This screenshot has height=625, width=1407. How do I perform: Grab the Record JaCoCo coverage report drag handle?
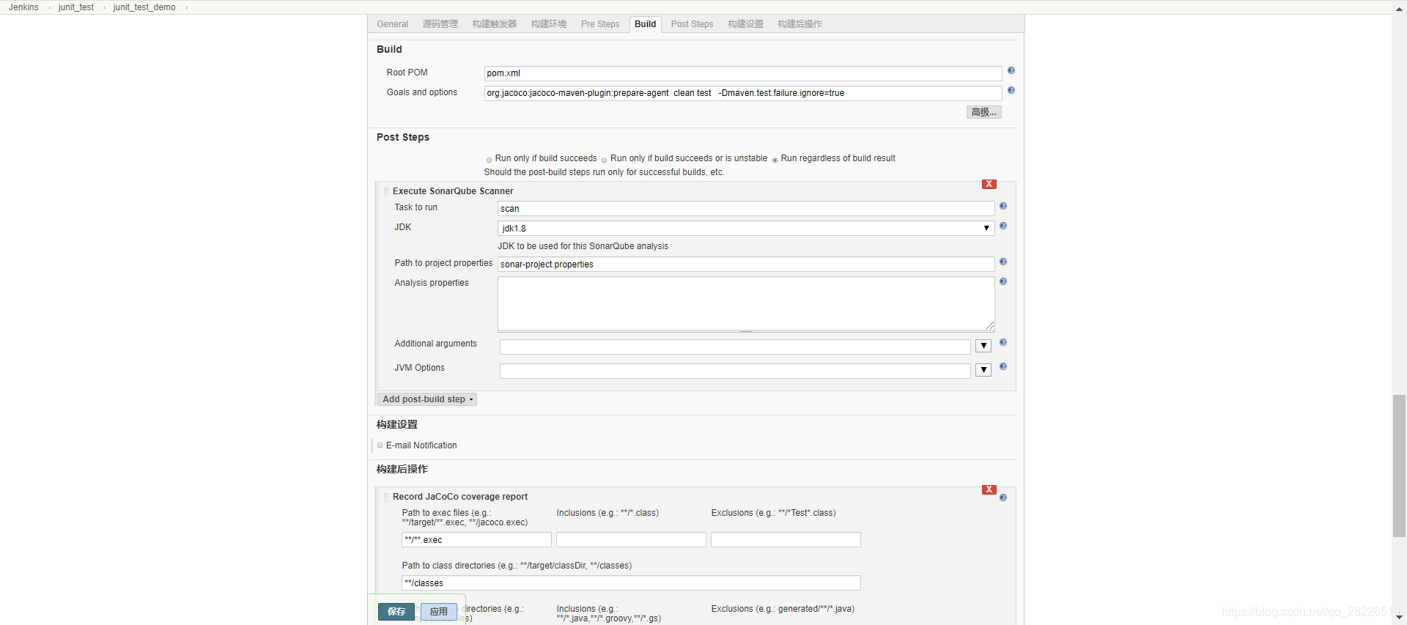(386, 497)
